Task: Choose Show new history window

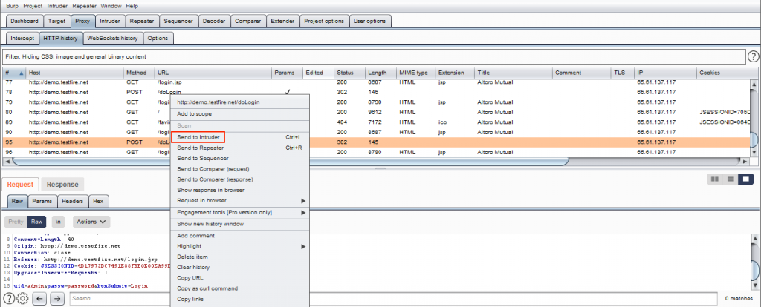Action: [240, 224]
